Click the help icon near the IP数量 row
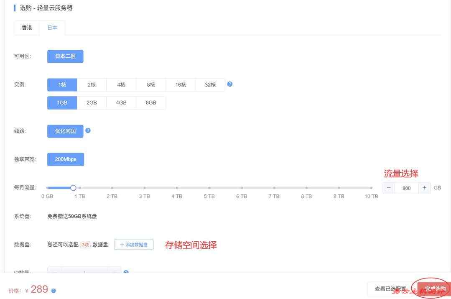 pyautogui.click(x=126, y=272)
